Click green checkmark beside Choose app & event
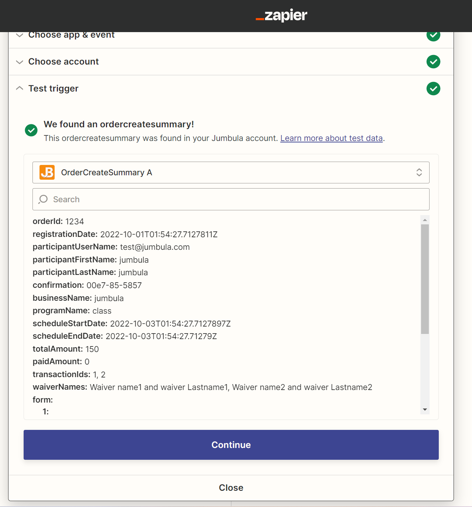This screenshot has height=507, width=472. coord(433,36)
